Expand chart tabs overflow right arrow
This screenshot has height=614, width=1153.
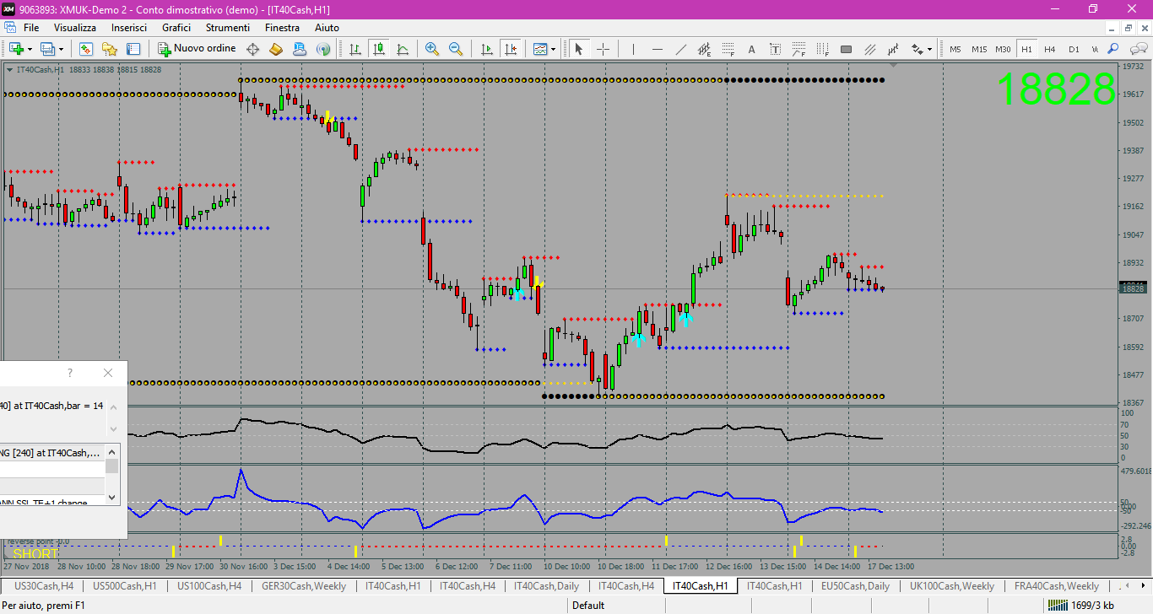point(1142,585)
